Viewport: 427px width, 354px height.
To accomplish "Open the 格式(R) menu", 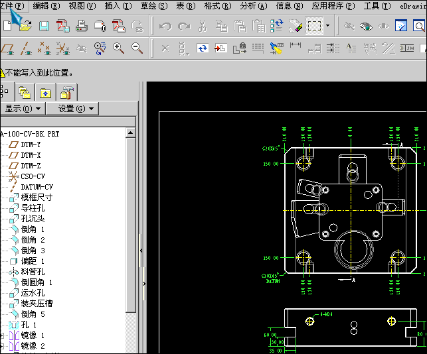I will [x=218, y=6].
